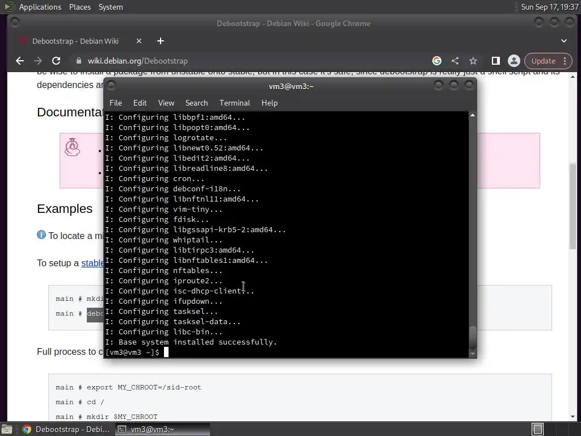The image size is (581, 436).
Task: Switch to Debootstrap Chrome taskbar button
Action: click(66, 429)
